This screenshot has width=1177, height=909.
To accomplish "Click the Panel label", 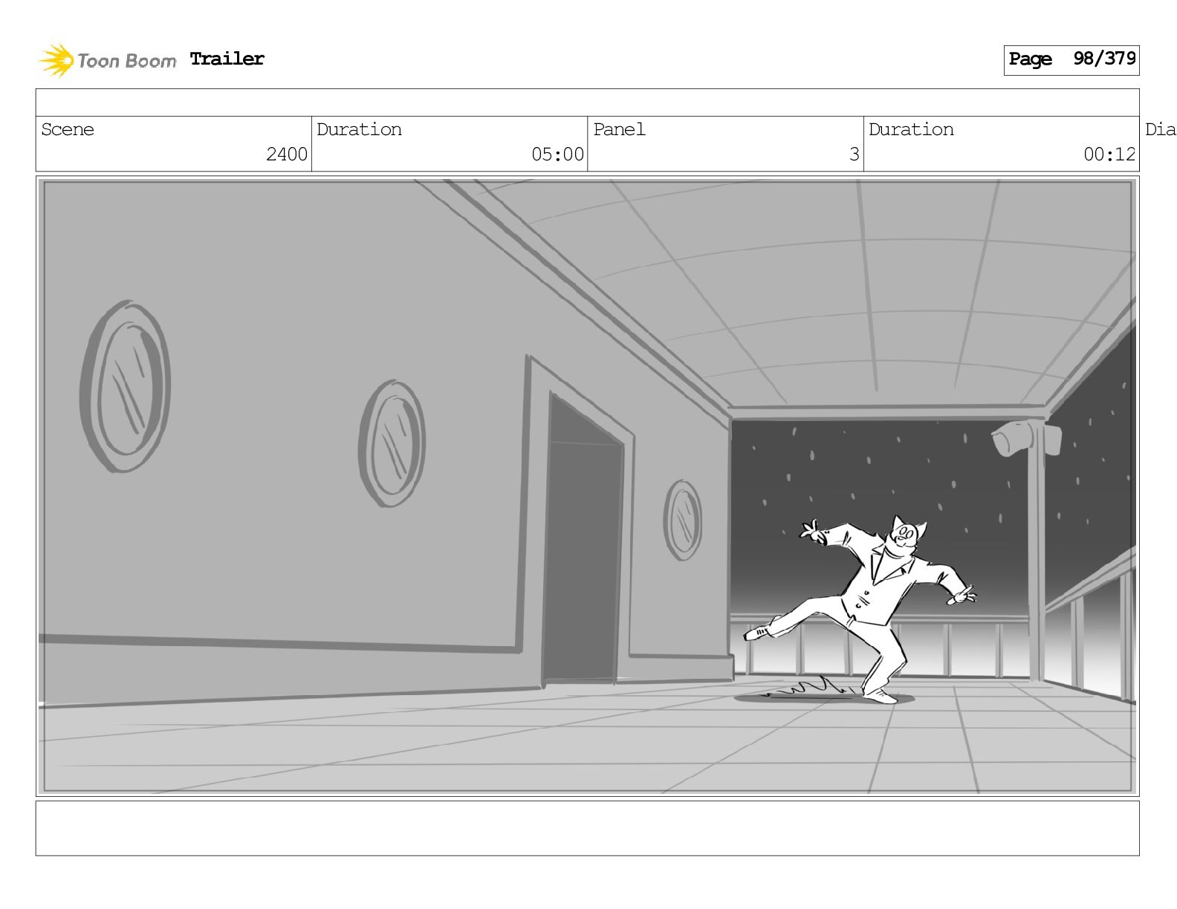I will tap(619, 129).
